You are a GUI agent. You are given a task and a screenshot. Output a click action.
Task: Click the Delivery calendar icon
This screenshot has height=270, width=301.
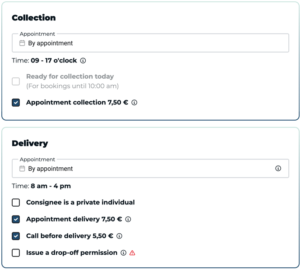tap(22, 169)
